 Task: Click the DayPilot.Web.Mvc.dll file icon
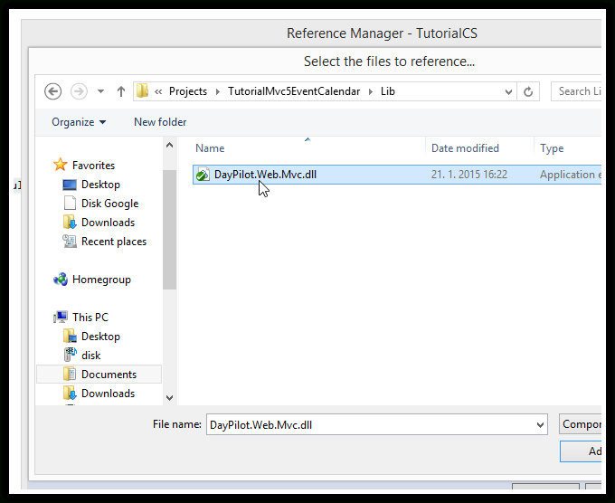click(203, 175)
